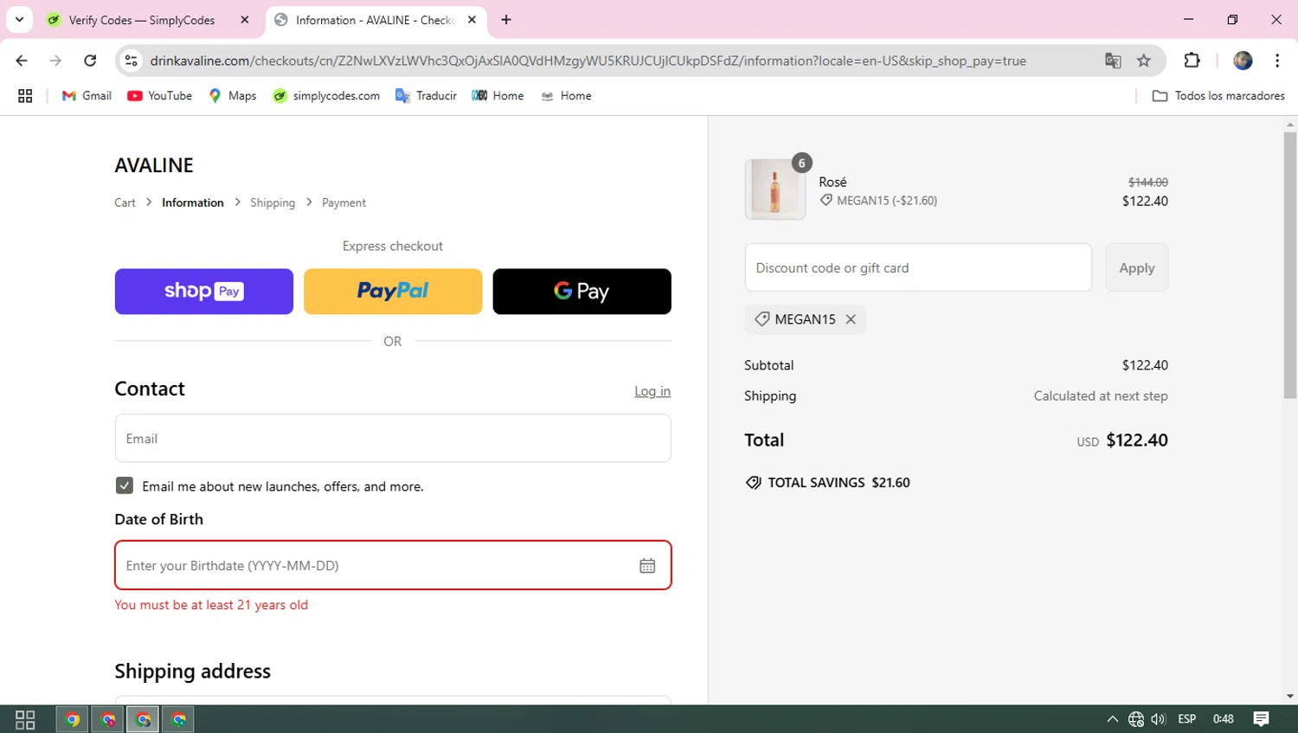This screenshot has width=1298, height=733.
Task: Close the AVALINE checkout tab
Action: [x=472, y=20]
